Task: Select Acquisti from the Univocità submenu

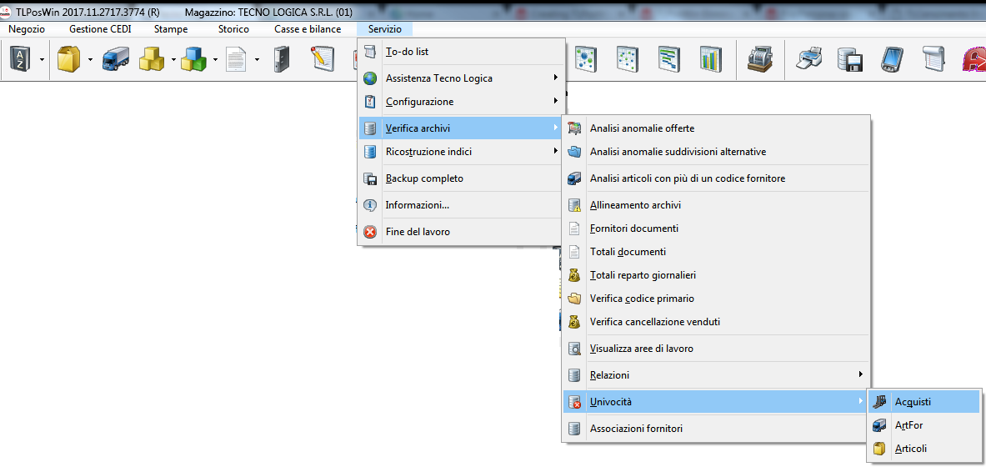Action: coord(913,402)
